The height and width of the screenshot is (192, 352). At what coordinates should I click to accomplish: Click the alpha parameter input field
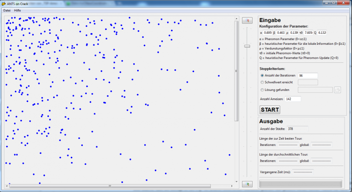pos(268,33)
